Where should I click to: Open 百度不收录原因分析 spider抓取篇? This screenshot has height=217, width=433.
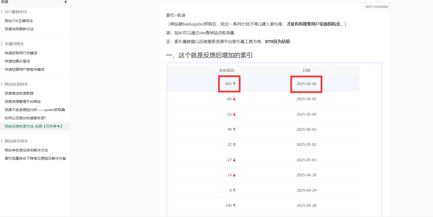click(x=35, y=110)
